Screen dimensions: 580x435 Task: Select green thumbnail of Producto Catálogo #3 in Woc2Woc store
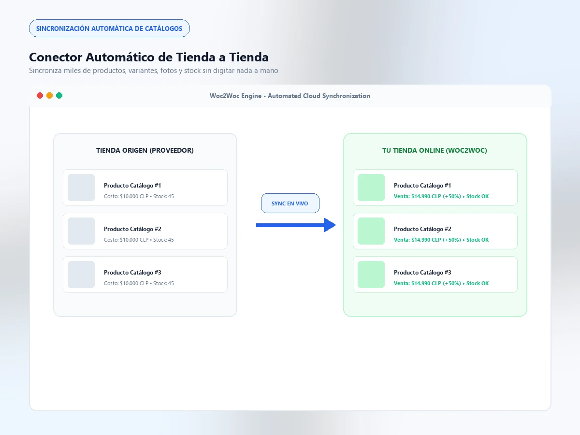[x=371, y=275]
